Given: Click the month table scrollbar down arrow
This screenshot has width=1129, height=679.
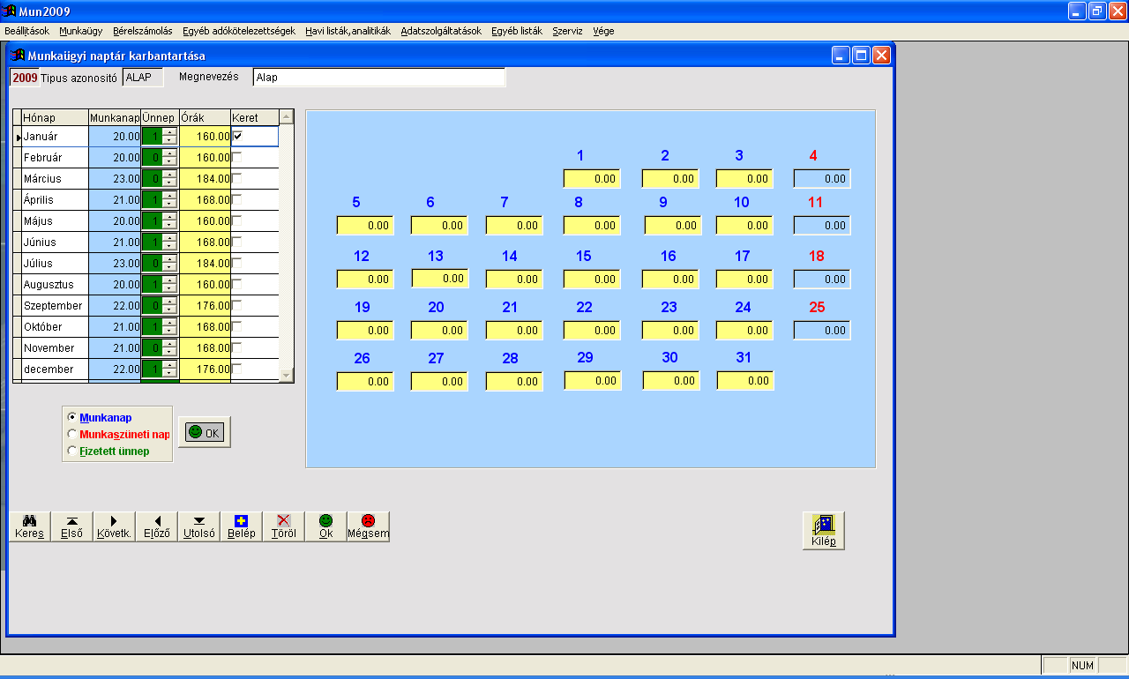Looking at the screenshot, I should pyautogui.click(x=286, y=376).
